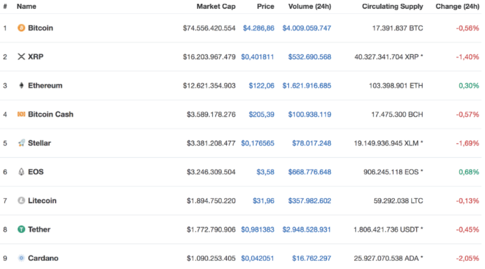Open the Cardano coin name link
485x269 pixels.
43,258
